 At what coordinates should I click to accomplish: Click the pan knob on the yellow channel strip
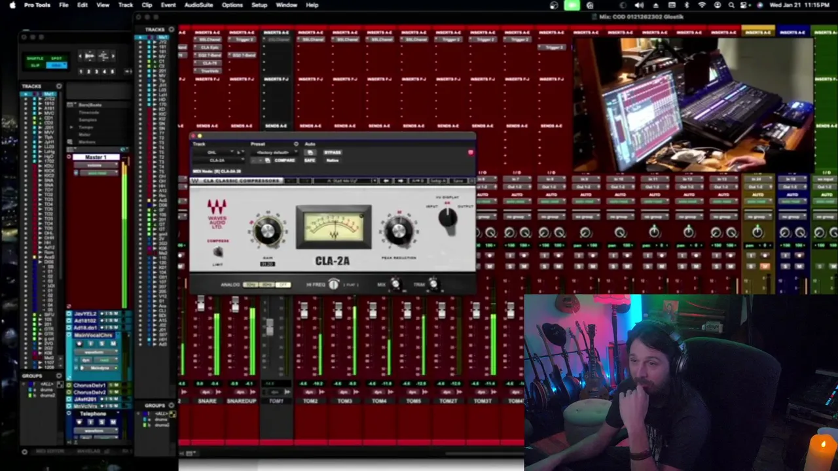757,232
